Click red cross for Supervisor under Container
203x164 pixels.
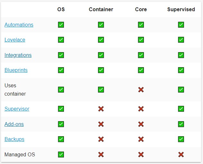101,109
